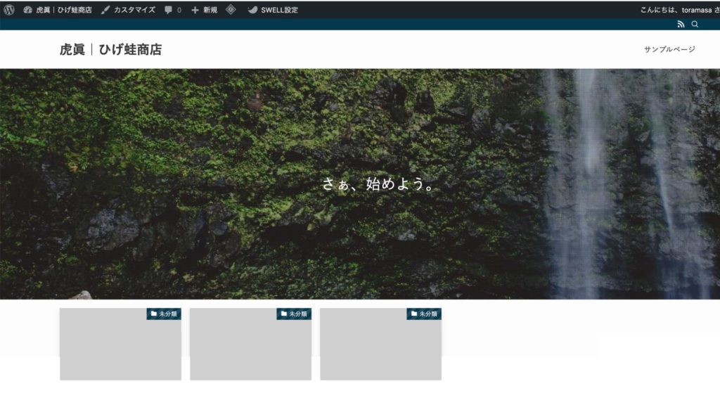This screenshot has height=405, width=720.
Task: Click the site name in the admin bar
Action: pyautogui.click(x=58, y=10)
